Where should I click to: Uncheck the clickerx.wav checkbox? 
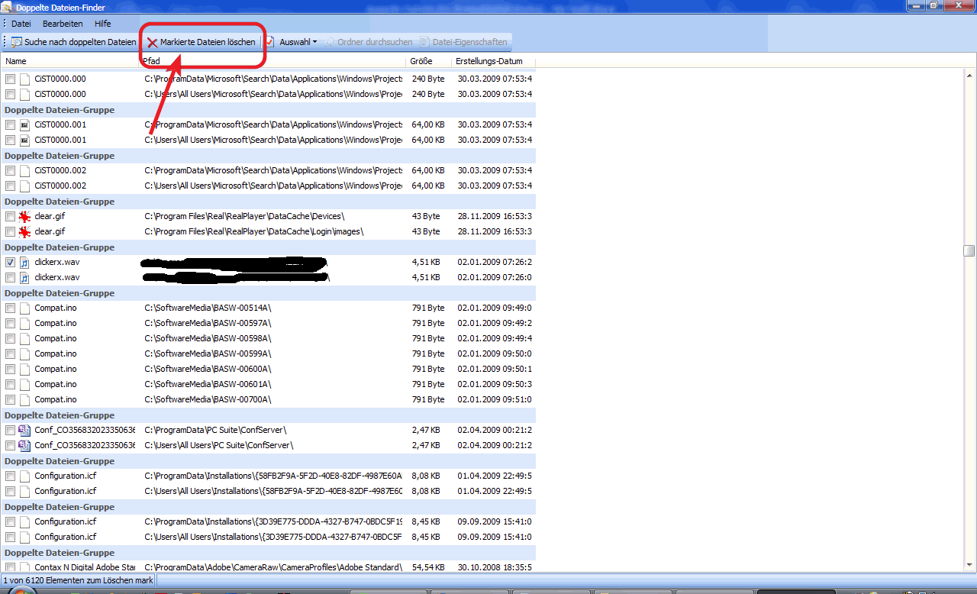point(10,262)
